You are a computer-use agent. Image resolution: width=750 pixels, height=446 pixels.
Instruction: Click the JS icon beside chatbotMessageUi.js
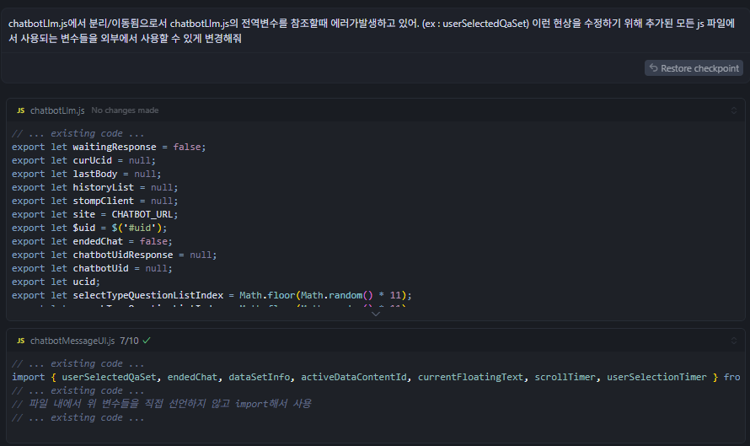click(x=20, y=341)
